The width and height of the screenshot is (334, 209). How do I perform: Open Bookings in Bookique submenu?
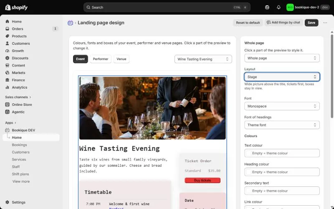[19, 145]
